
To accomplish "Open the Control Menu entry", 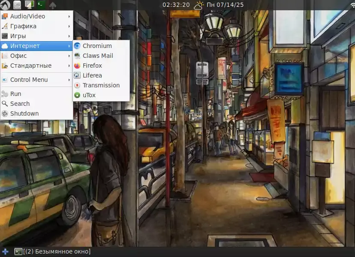I will click(x=36, y=80).
